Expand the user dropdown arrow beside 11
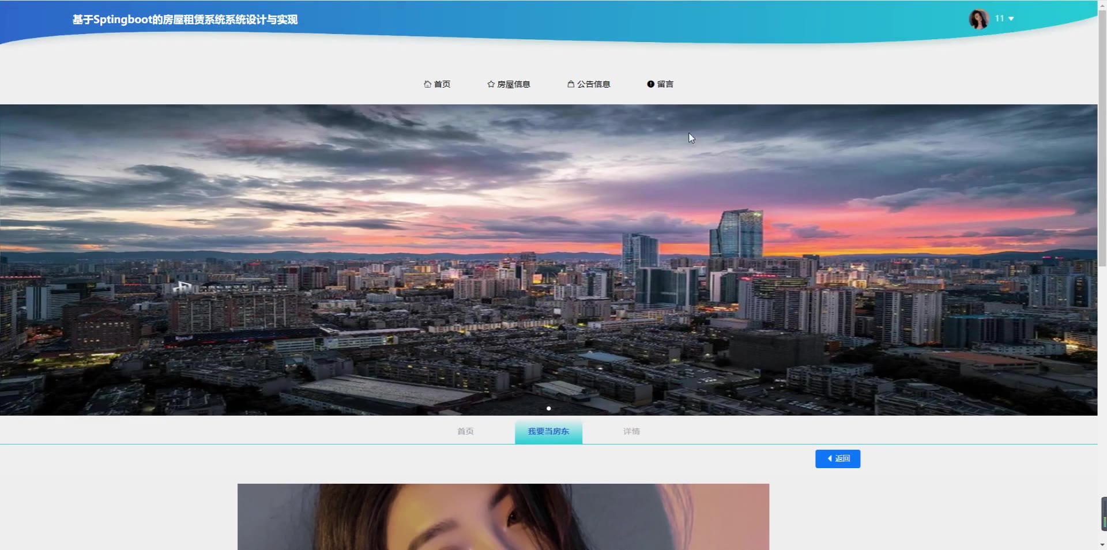Image resolution: width=1107 pixels, height=550 pixels. click(x=1011, y=19)
